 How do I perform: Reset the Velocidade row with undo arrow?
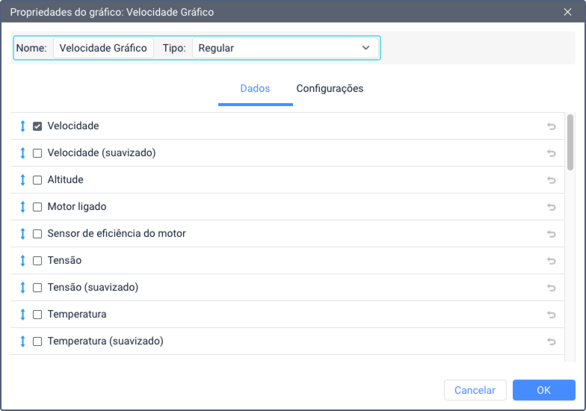[552, 126]
